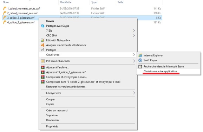Select Propriétés from the context menu
Viewport: 203px width, 132px height.
coord(52,126)
